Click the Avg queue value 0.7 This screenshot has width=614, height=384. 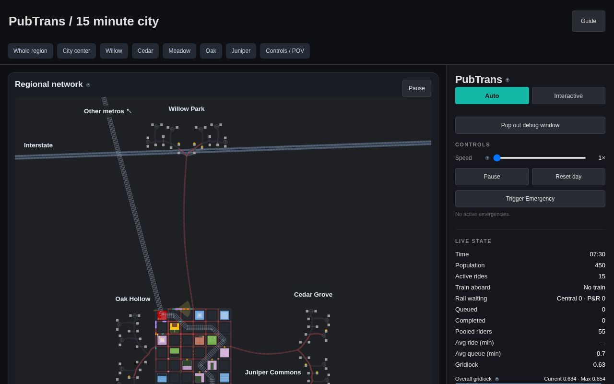601,354
